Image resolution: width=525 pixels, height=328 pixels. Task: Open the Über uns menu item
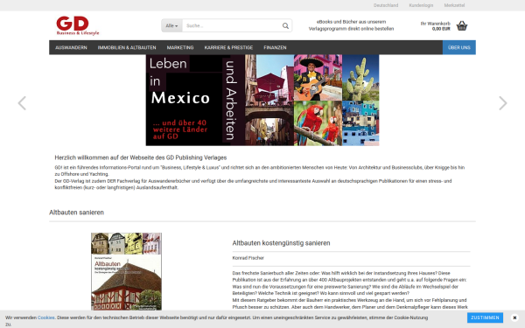coord(459,47)
